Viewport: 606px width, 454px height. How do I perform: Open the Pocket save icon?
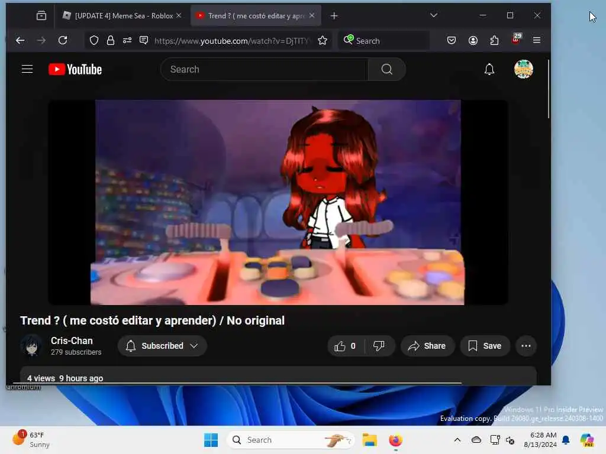coord(452,40)
